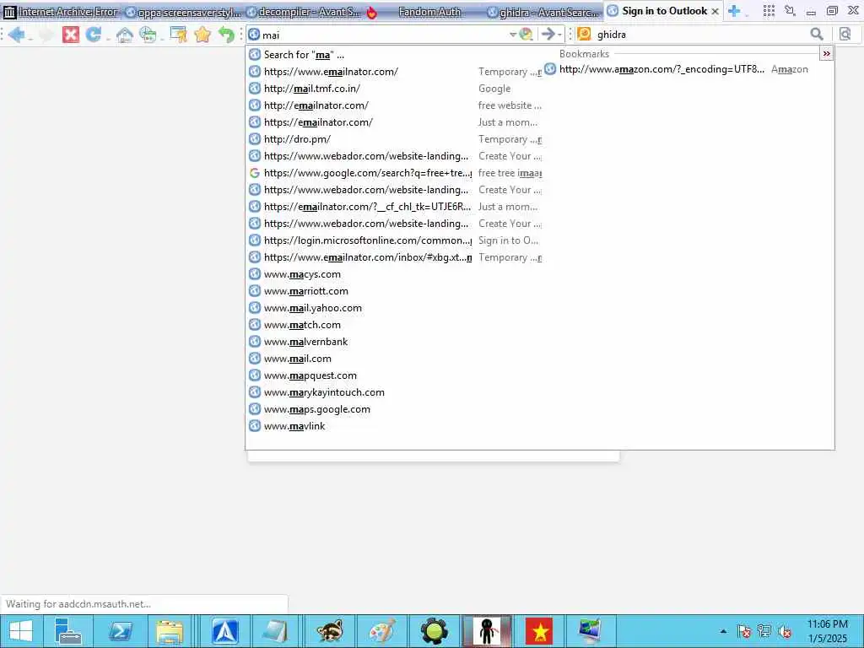Screen dimensions: 864x648
Task: Select https://www.emailnator.com/ suggestion
Action: coord(395,72)
